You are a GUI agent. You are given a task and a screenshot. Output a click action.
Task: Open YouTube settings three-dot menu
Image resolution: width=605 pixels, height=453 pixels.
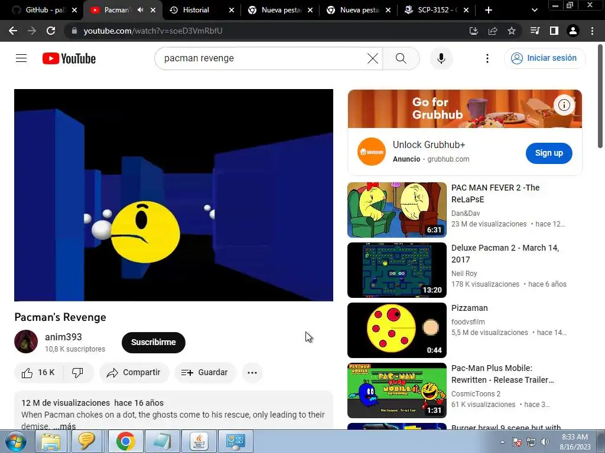click(x=487, y=58)
